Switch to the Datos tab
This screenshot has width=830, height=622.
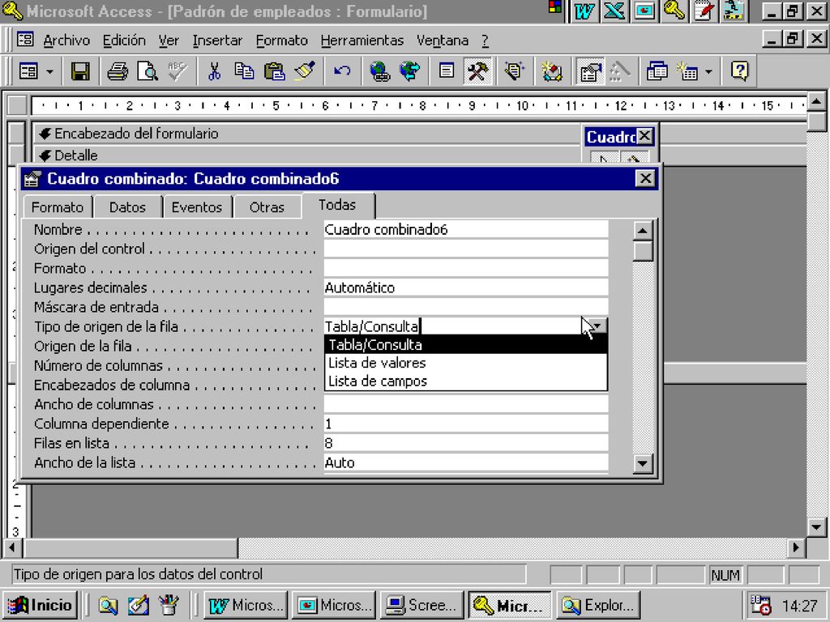point(127,207)
